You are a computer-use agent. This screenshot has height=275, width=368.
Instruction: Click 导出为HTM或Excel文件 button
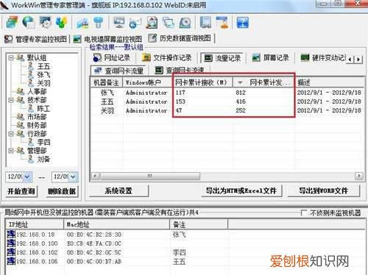click(241, 190)
